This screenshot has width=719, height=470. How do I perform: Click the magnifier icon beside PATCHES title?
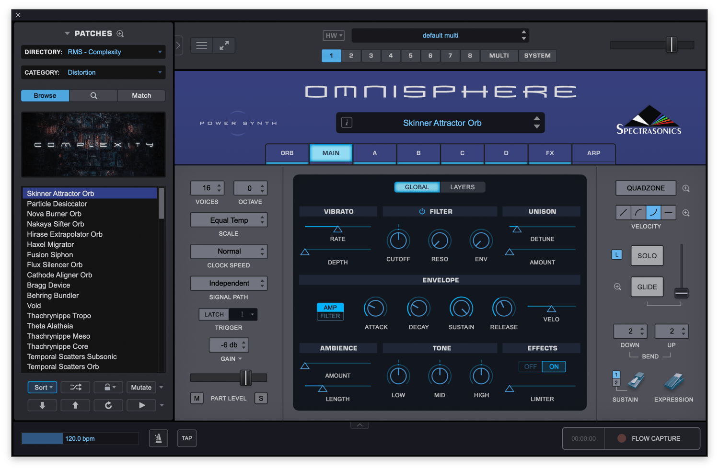pyautogui.click(x=120, y=34)
